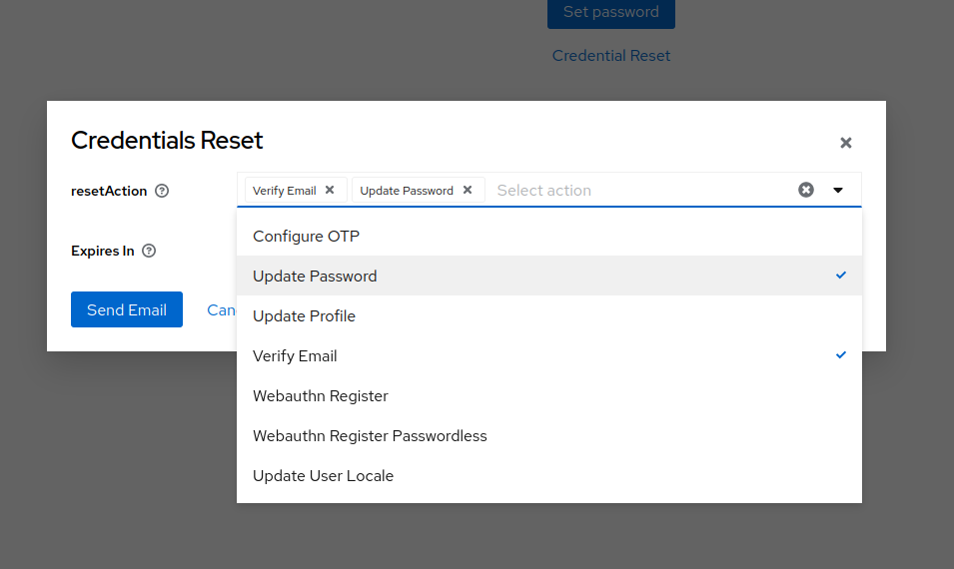Deselect Update Password in the list
This screenshot has width=954, height=569.
[315, 277]
